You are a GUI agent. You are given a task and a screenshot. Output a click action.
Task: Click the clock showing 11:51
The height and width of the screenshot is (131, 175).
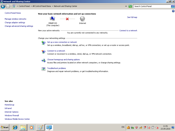pyautogui.click(x=165, y=127)
